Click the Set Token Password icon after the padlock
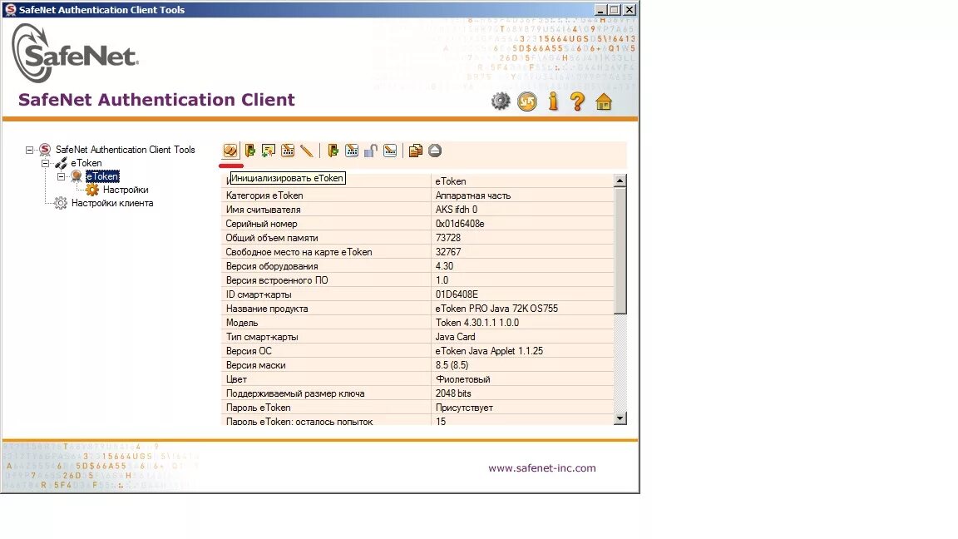This screenshot has height=539, width=958. click(x=390, y=151)
